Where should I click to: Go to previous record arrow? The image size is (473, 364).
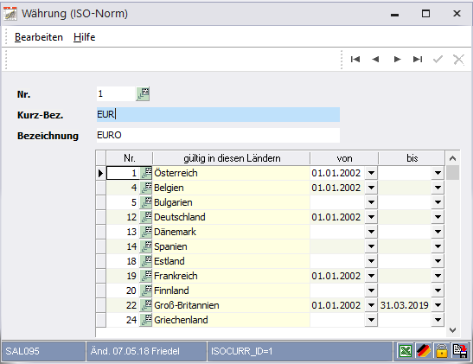click(x=375, y=59)
